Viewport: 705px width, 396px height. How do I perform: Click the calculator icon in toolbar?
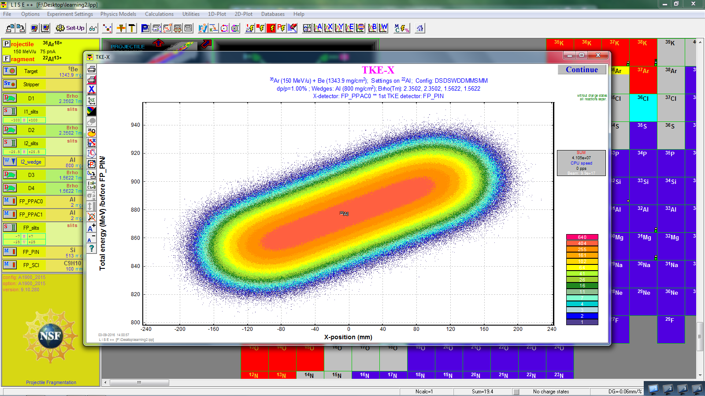click(x=188, y=28)
